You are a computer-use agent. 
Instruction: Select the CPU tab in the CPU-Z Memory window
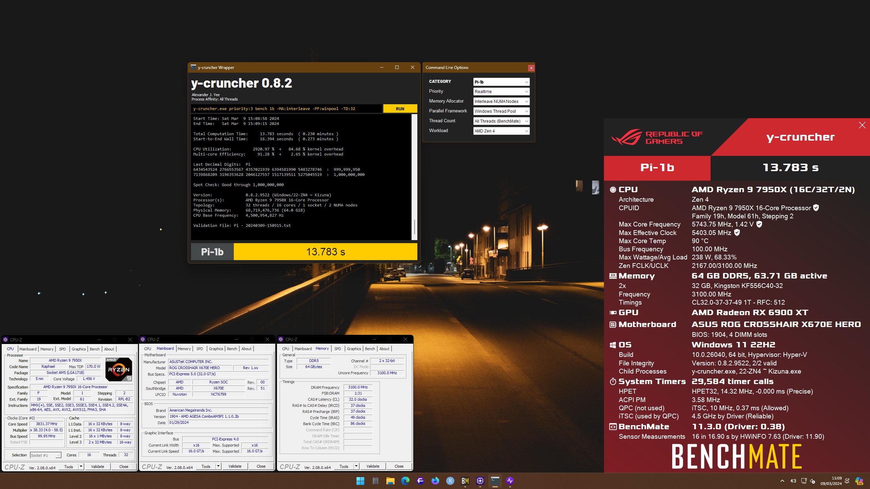tap(285, 349)
